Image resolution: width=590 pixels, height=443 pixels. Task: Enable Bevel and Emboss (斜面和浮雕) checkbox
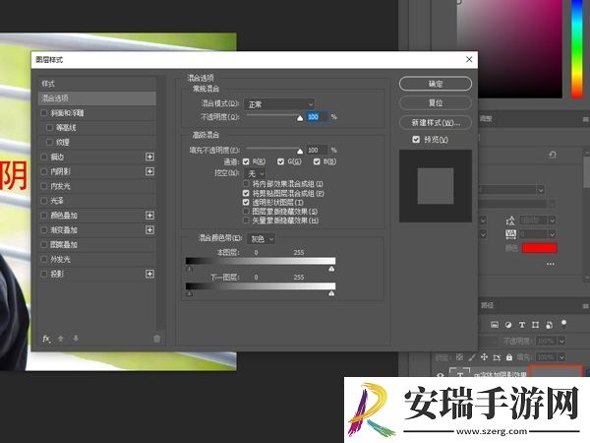tap(43, 112)
